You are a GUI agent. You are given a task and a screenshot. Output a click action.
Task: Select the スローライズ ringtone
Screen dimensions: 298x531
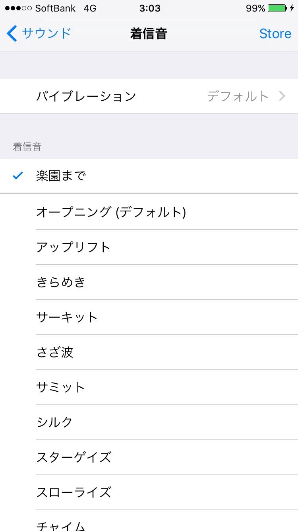pos(149,492)
